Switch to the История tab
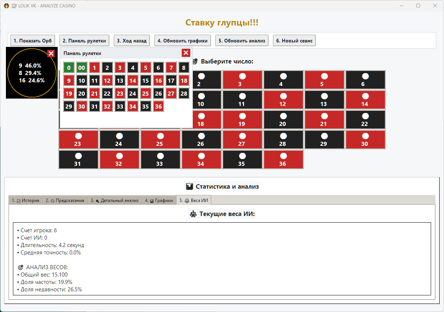This screenshot has width=444, height=312. pyautogui.click(x=25, y=200)
